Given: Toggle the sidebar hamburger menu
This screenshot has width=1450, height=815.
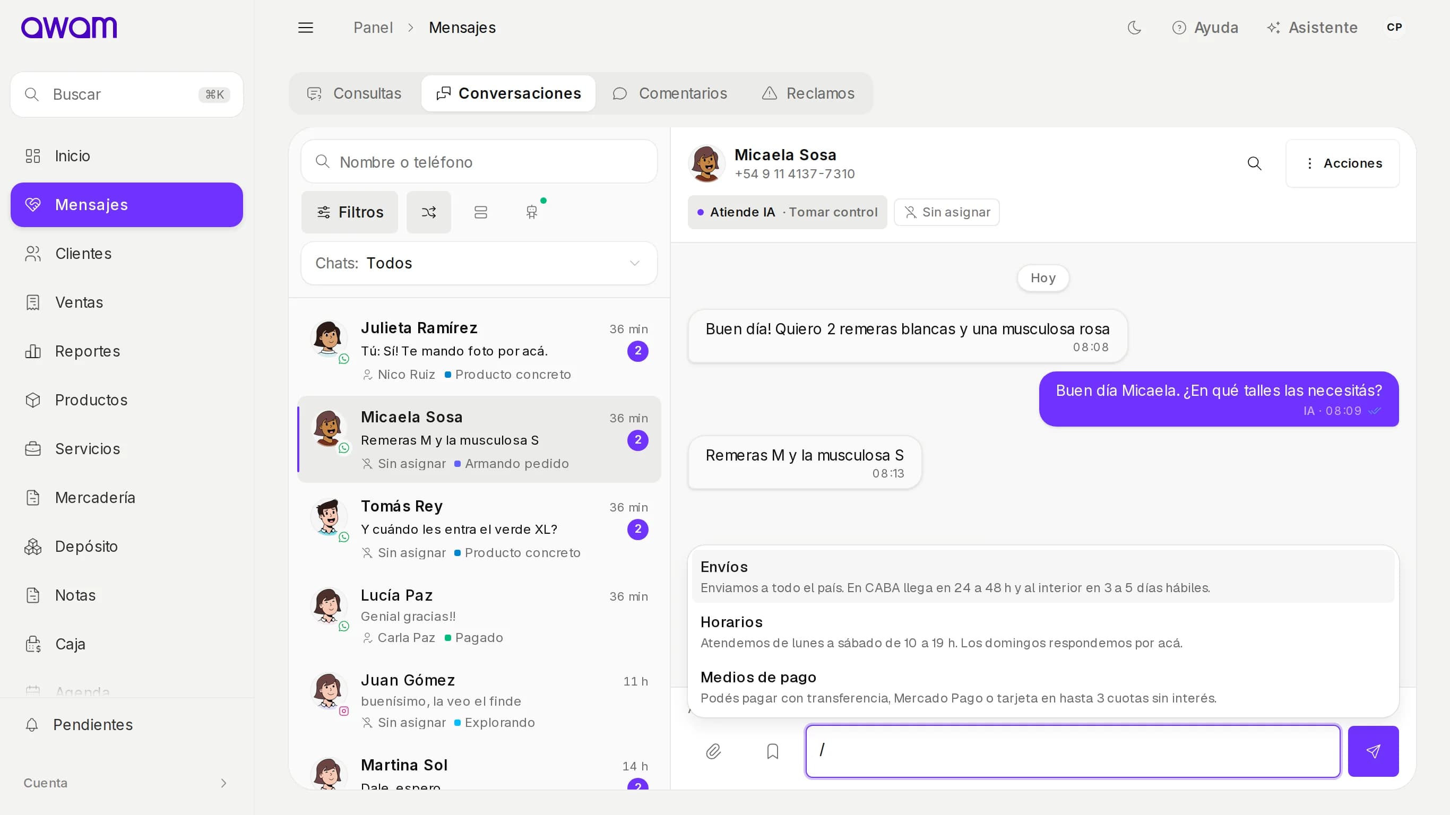Looking at the screenshot, I should (x=306, y=28).
